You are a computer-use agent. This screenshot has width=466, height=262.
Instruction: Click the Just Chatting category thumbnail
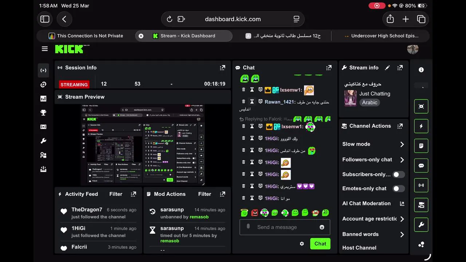(351, 98)
